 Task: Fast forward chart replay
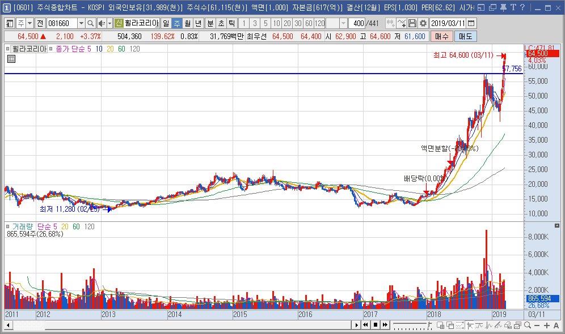pyautogui.click(x=385, y=325)
